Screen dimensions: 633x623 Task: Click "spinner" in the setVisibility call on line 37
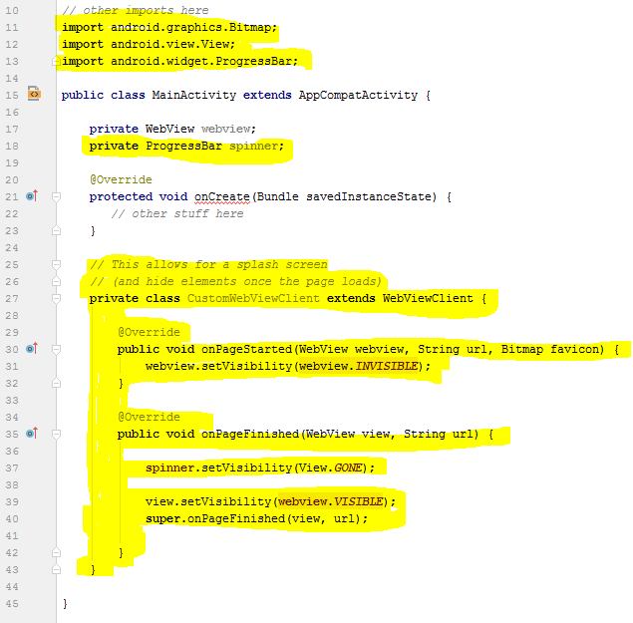click(169, 467)
